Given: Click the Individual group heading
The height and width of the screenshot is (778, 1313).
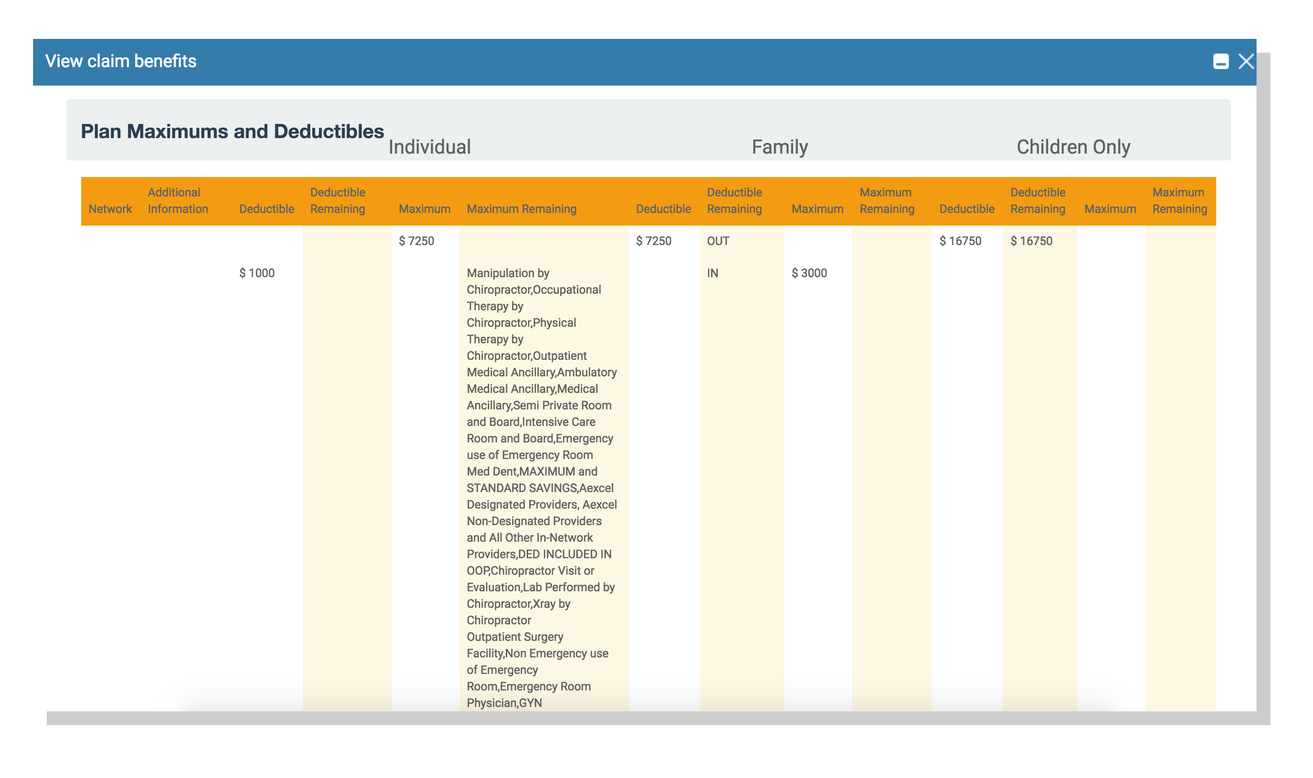Looking at the screenshot, I should coord(429,147).
